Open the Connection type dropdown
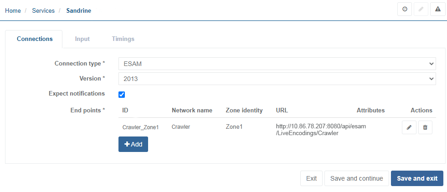Image resolution: width=447 pixels, height=192 pixels. (x=277, y=64)
